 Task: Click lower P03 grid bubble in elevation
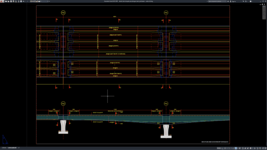click(166, 103)
